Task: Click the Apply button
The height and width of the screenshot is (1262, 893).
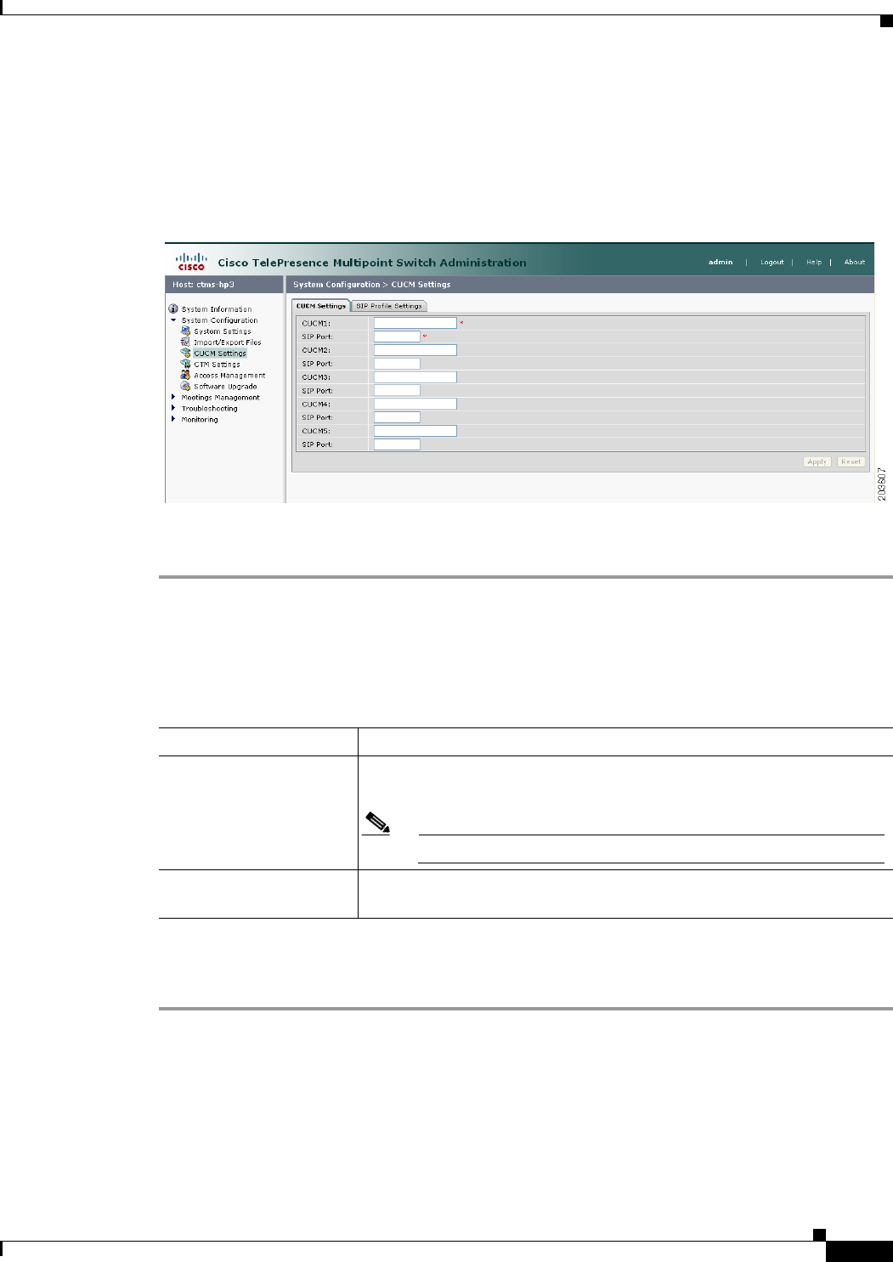Action: pyautogui.click(x=817, y=462)
